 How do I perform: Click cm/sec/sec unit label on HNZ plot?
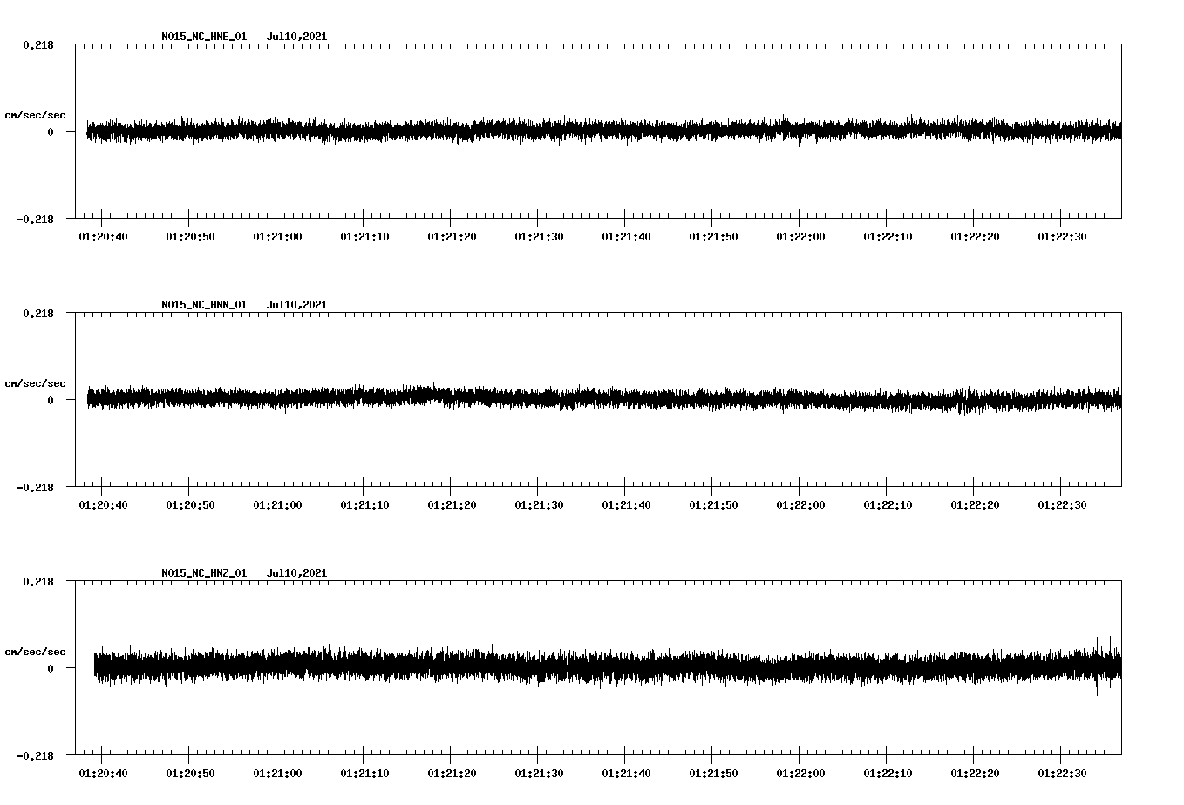pyautogui.click(x=35, y=652)
